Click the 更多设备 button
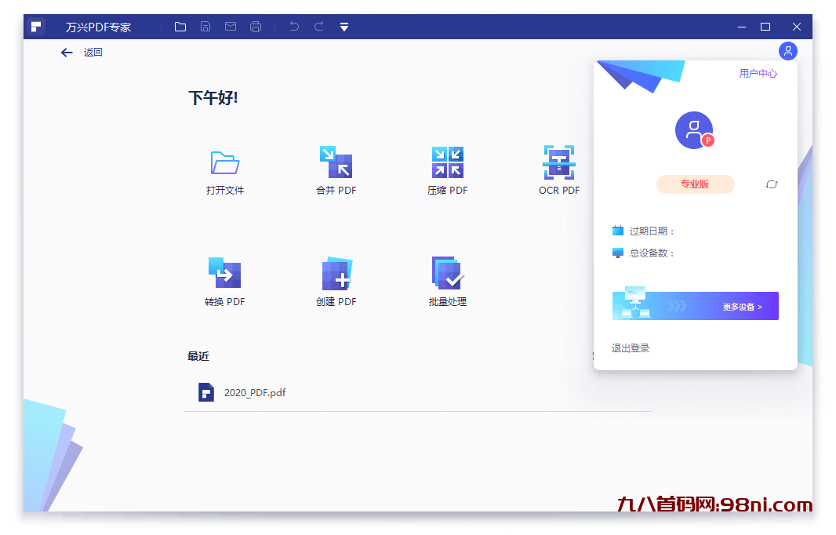Viewport: 836px width, 535px height. [695, 305]
